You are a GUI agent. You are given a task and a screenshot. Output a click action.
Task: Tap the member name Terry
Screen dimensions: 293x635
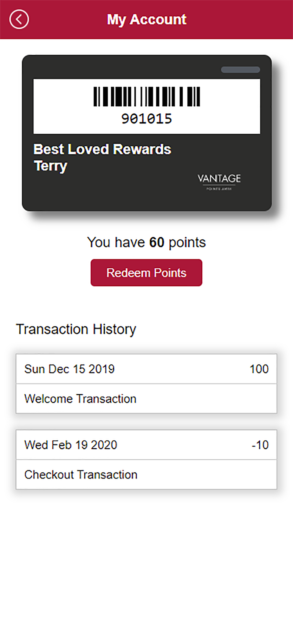coord(50,166)
